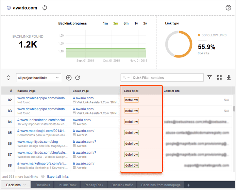The height and width of the screenshot is (190, 236).
Task: Click the add backlinks plus icon
Action: [x=69, y=78]
